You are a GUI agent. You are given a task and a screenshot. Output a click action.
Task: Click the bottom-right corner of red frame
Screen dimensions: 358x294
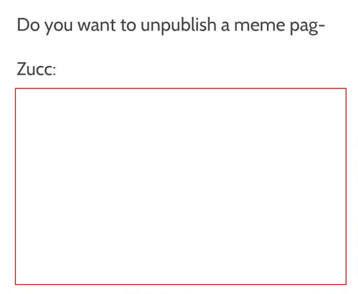click(346, 285)
